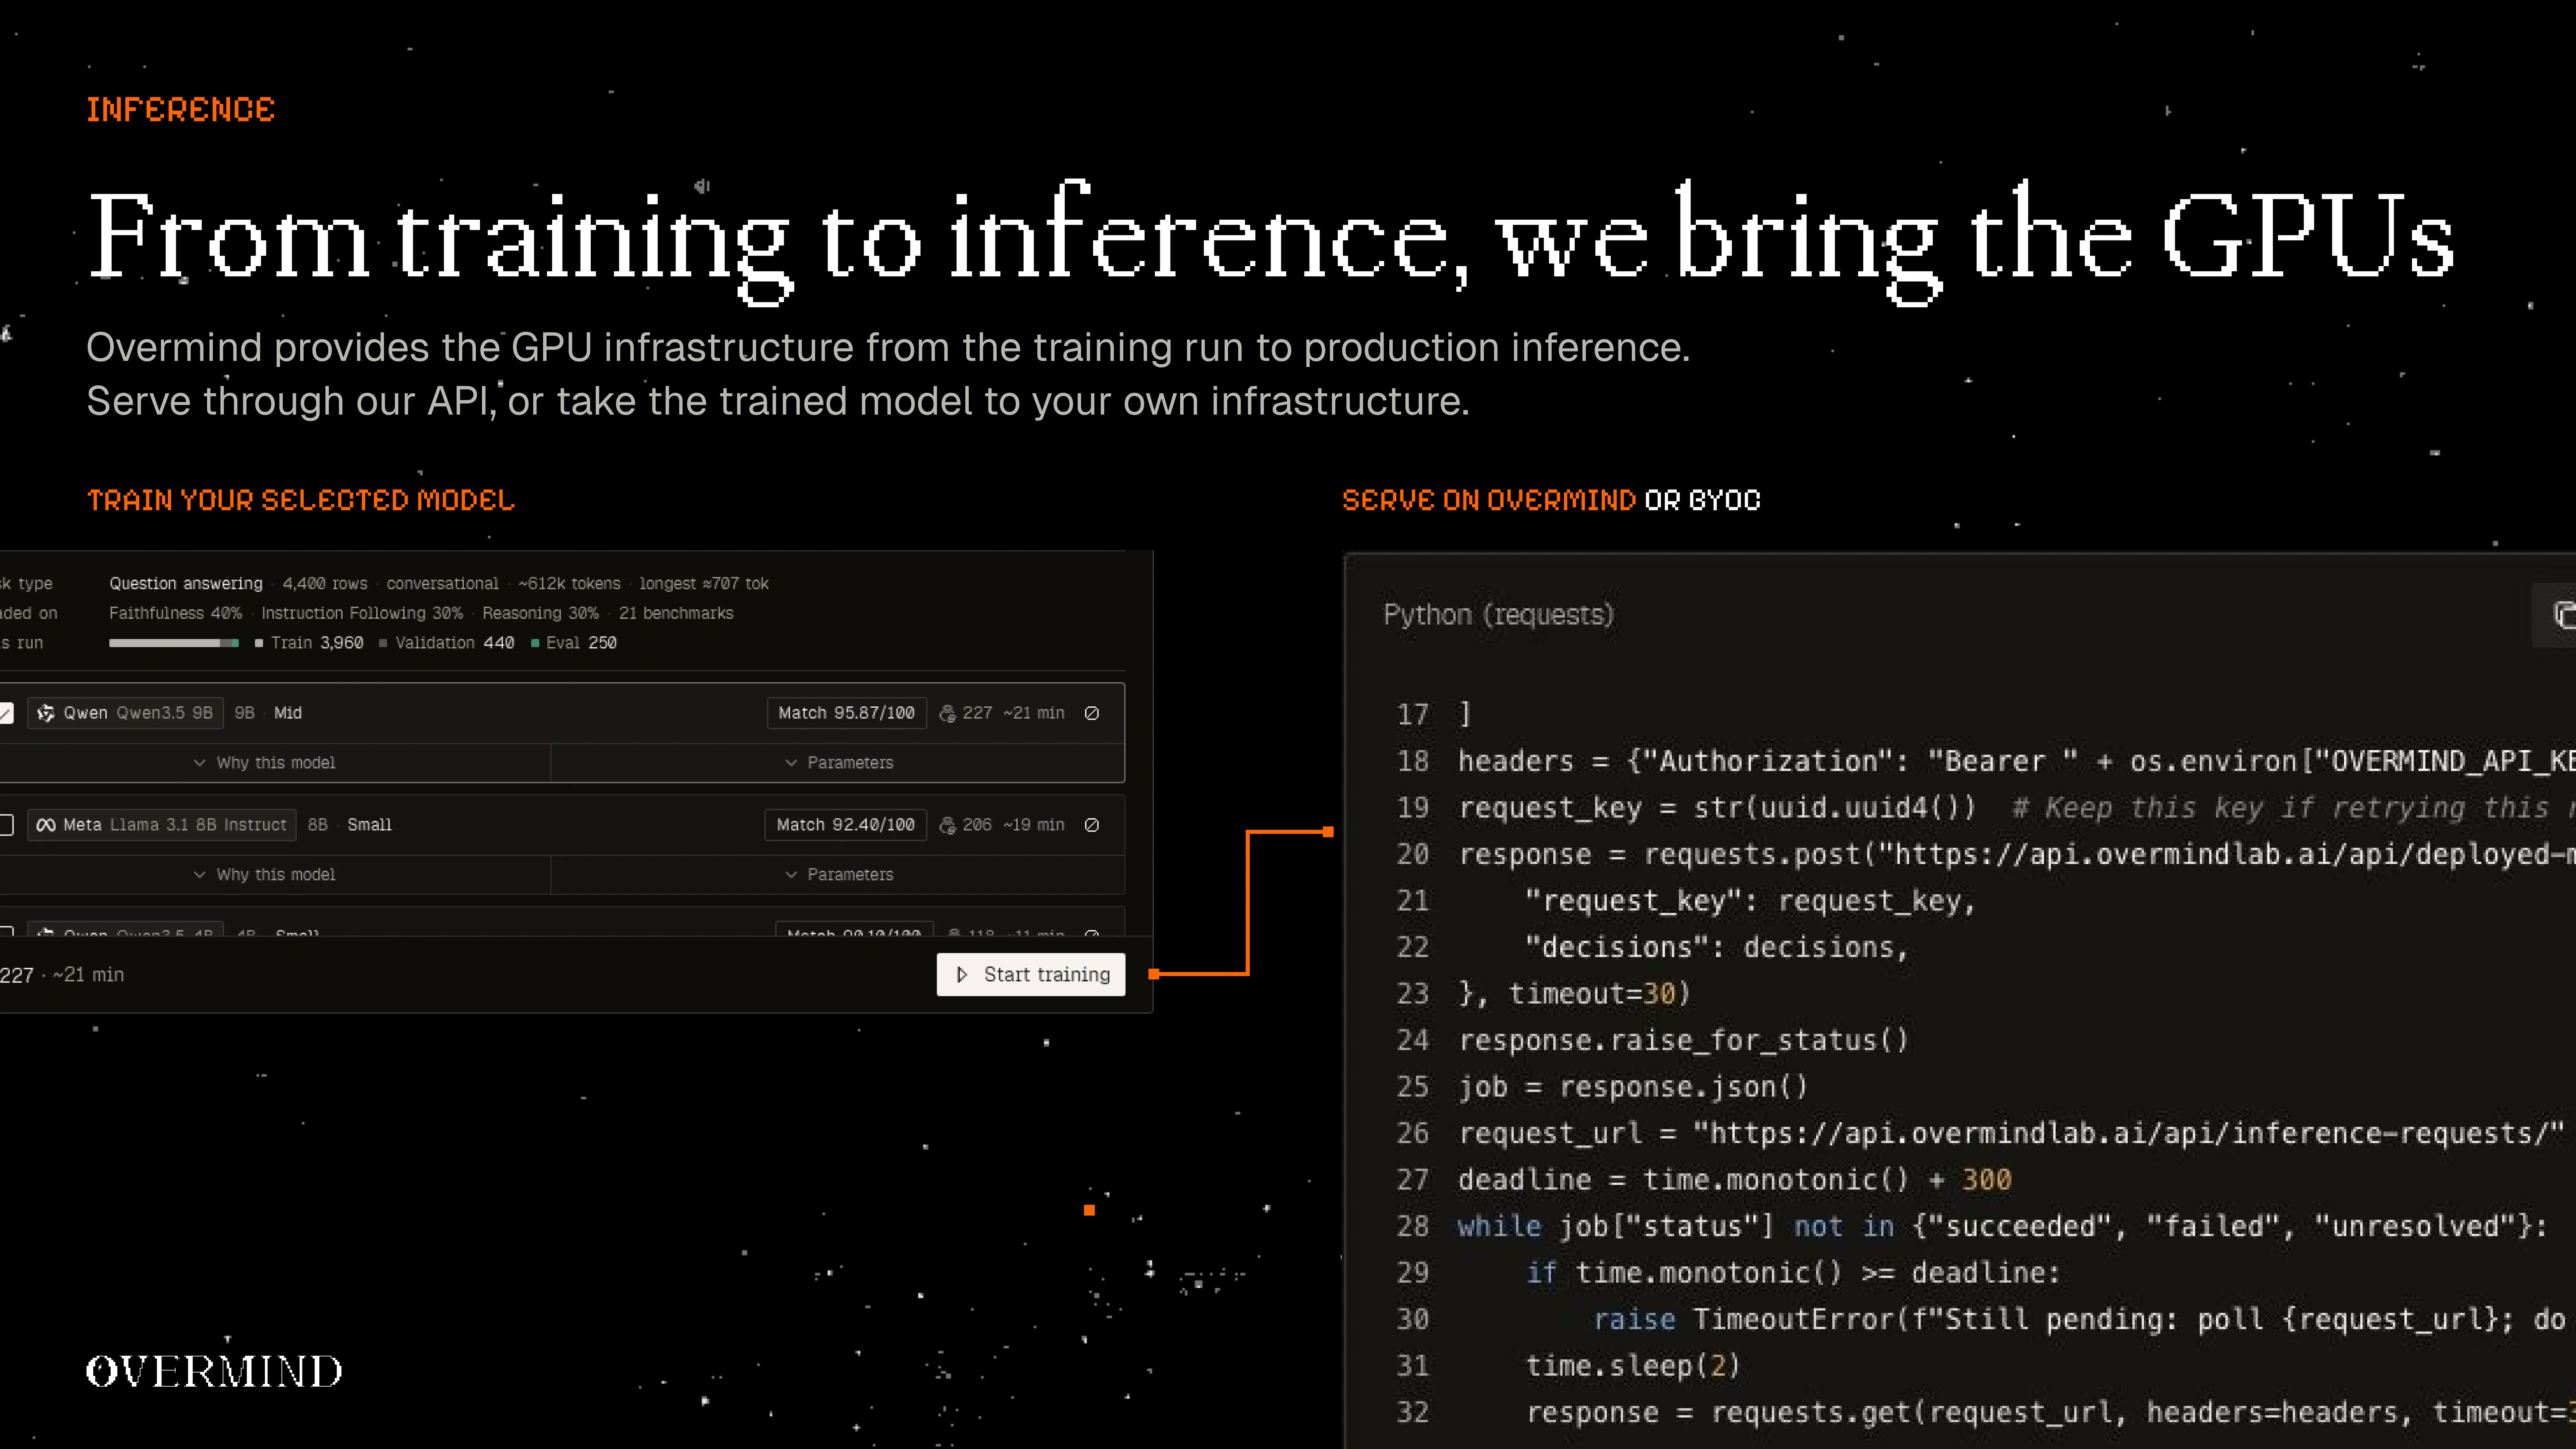Click the 'Mid' size label on Qwen row
2576x1449 pixels.
pyautogui.click(x=288, y=713)
